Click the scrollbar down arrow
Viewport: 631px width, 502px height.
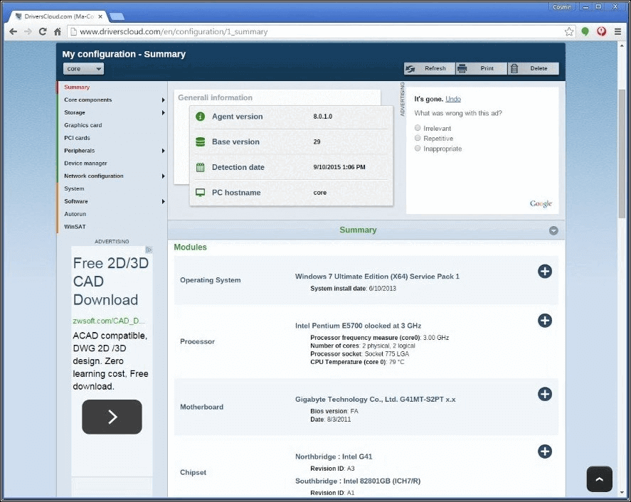point(622,493)
